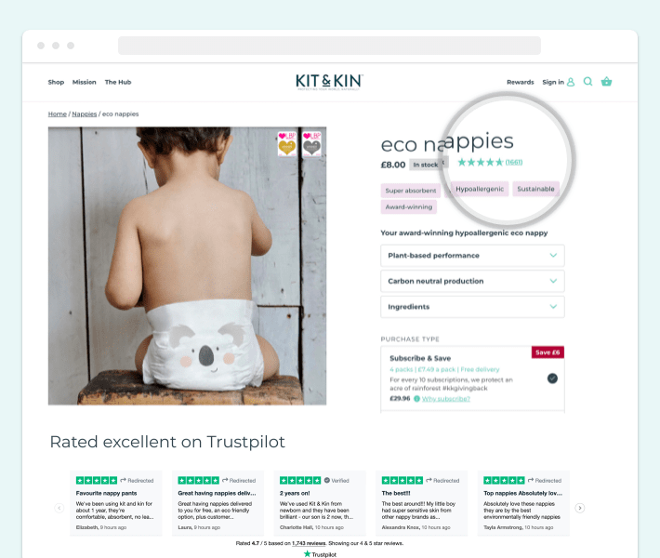Click the Trustpilot logo below the reviews
The height and width of the screenshot is (558, 660).
click(320, 554)
